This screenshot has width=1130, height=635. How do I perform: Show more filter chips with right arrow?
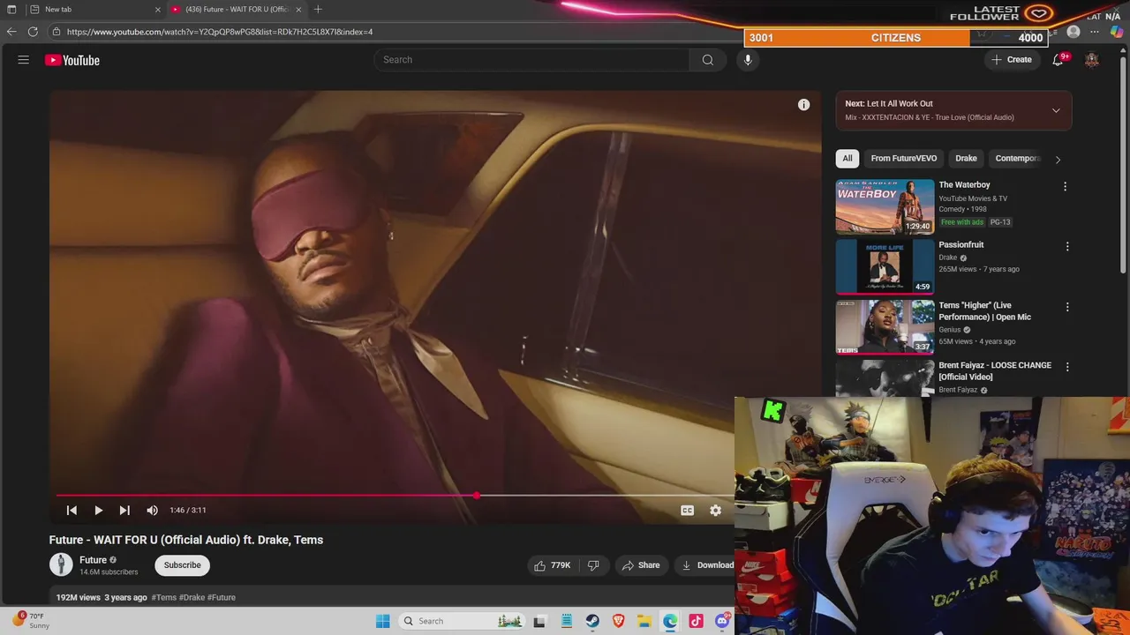tap(1058, 160)
